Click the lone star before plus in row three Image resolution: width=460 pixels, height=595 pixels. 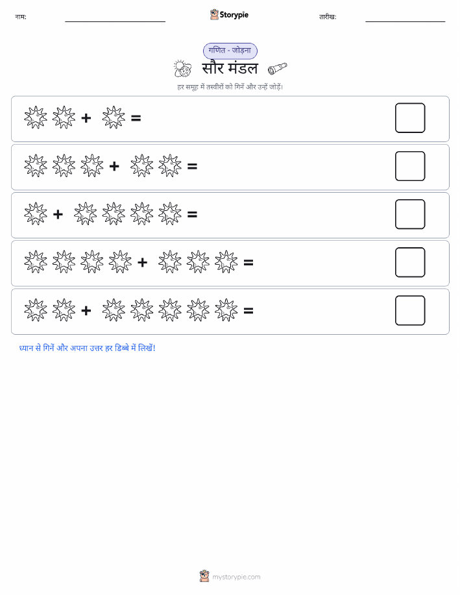(x=36, y=214)
